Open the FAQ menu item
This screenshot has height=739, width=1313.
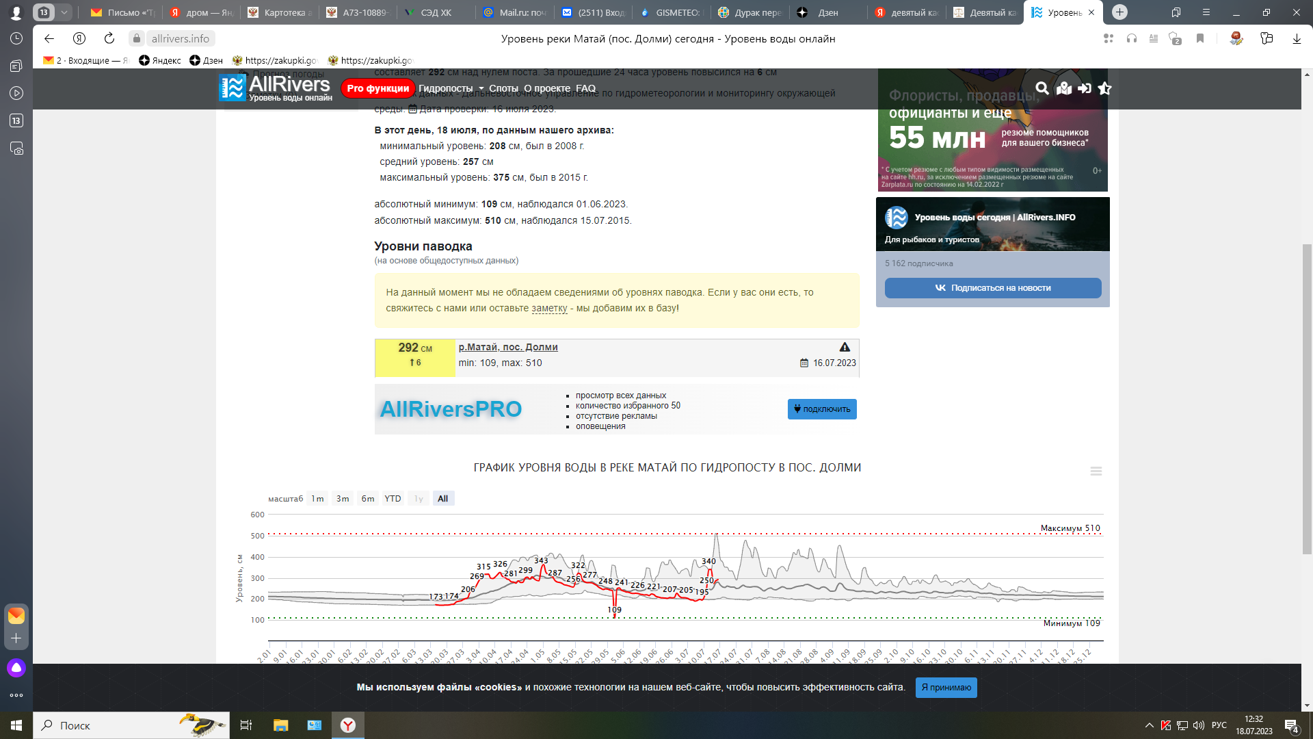click(x=585, y=88)
